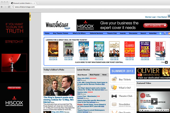Open the Crave (Tour - Manchester) review
The image size is (170, 113).
(87, 96)
